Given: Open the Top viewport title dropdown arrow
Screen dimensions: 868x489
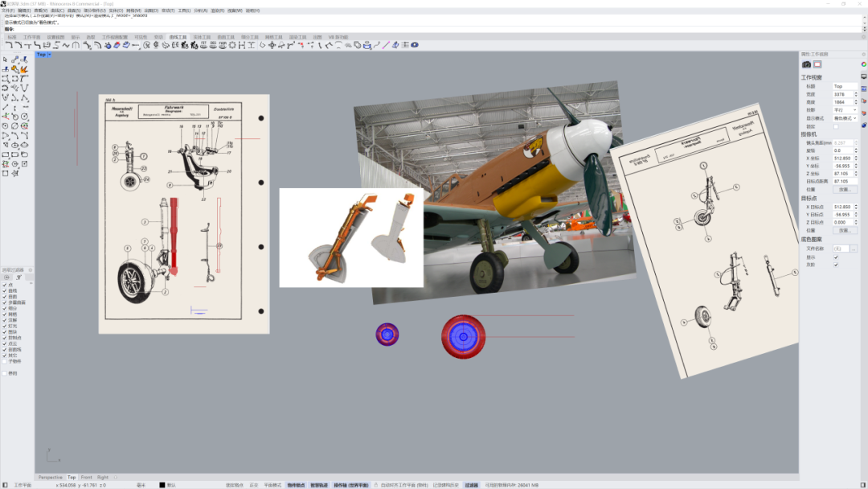Looking at the screenshot, I should click(50, 55).
